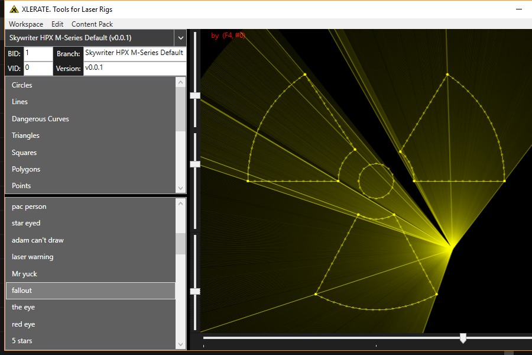The height and width of the screenshot is (355, 532).
Task: Expand the Skywriter HPX M-Series Default dropdown
Action: point(180,38)
